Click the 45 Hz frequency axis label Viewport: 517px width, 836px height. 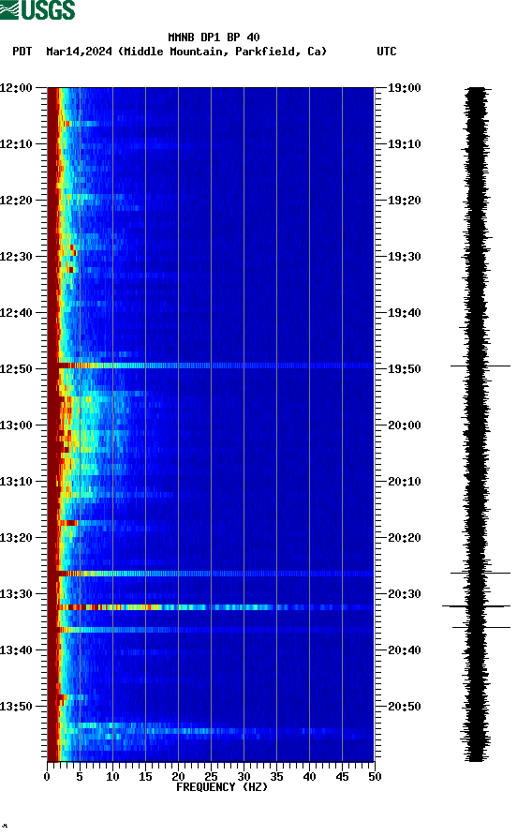point(342,777)
